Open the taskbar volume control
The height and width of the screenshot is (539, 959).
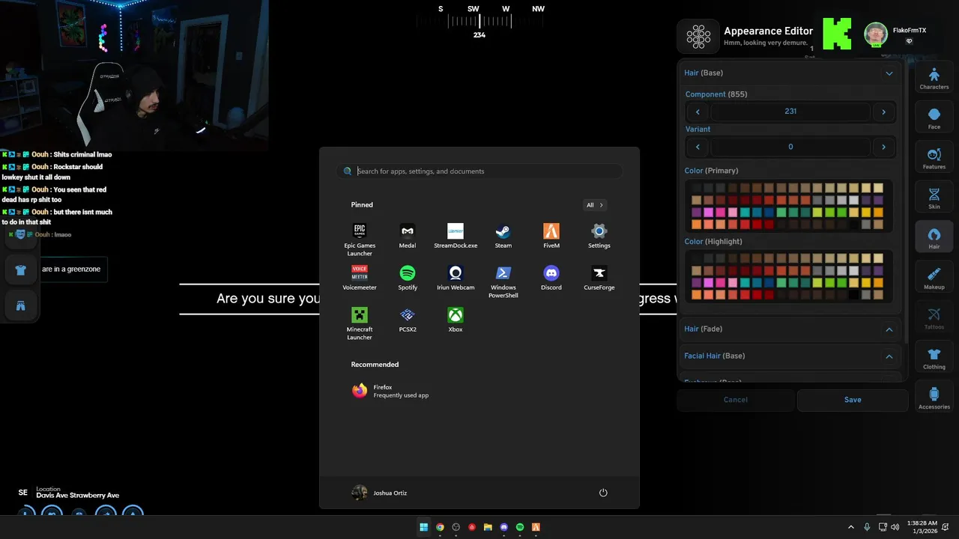(x=895, y=527)
